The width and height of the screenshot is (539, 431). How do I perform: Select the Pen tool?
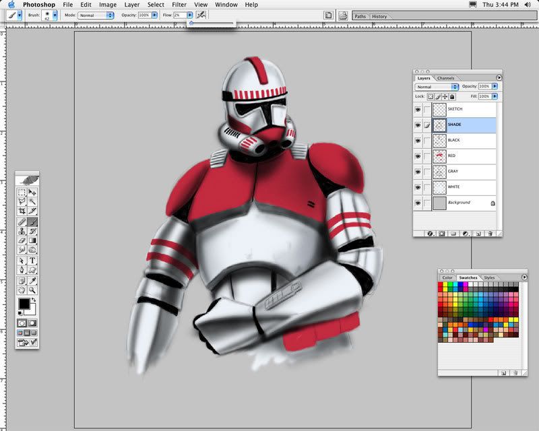pyautogui.click(x=22, y=270)
